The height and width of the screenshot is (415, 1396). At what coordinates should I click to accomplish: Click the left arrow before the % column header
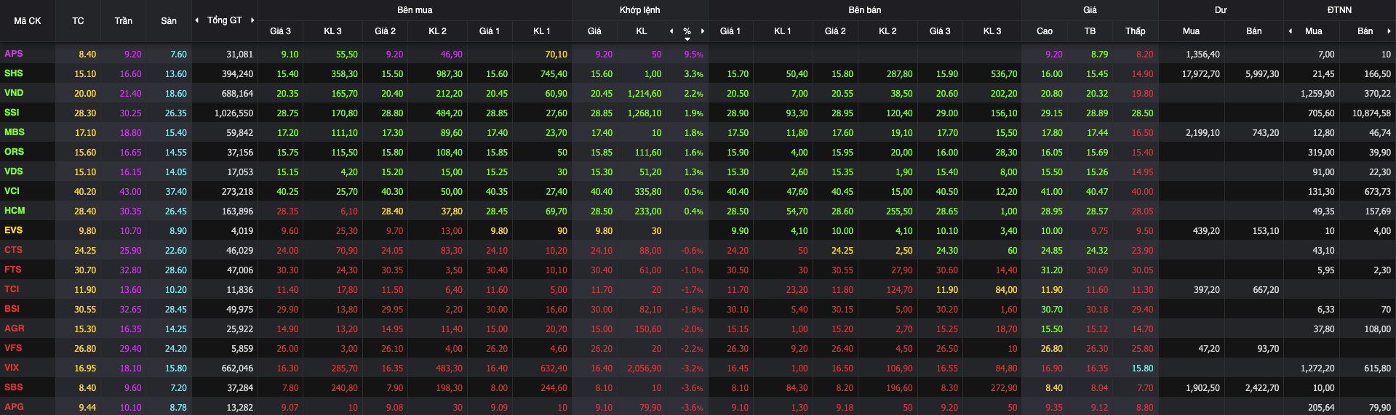(671, 31)
